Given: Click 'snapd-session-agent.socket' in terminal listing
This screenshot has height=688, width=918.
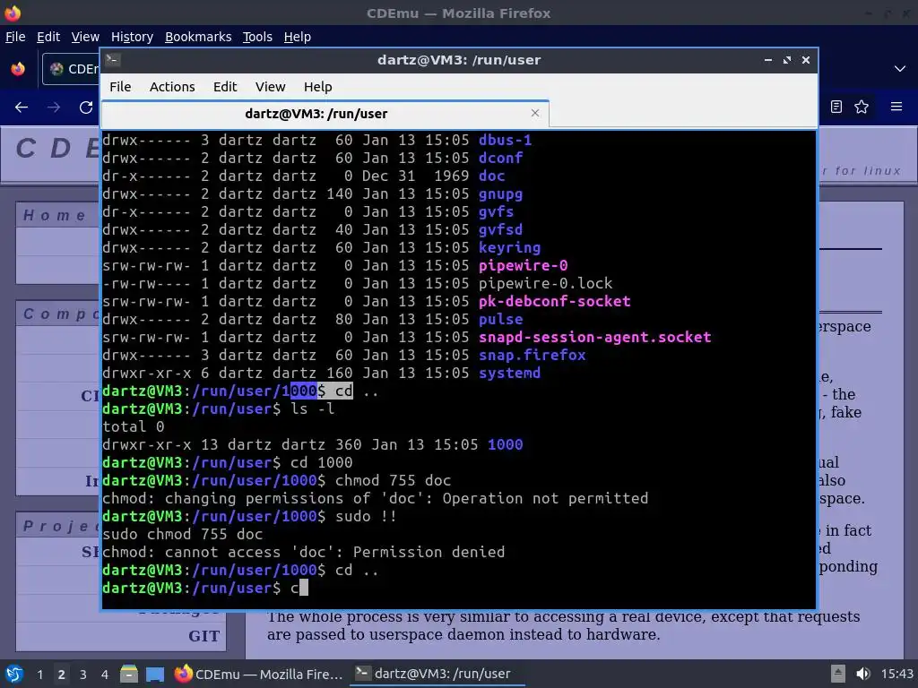Looking at the screenshot, I should tap(595, 338).
